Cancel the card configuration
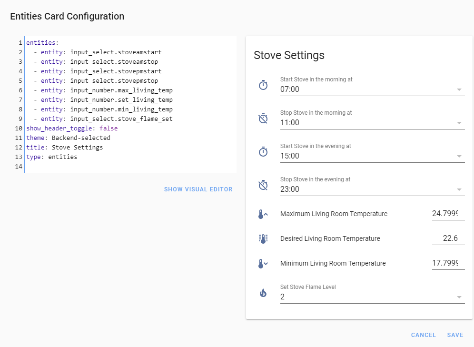Viewport: 474px width, 347px height. 423,335
